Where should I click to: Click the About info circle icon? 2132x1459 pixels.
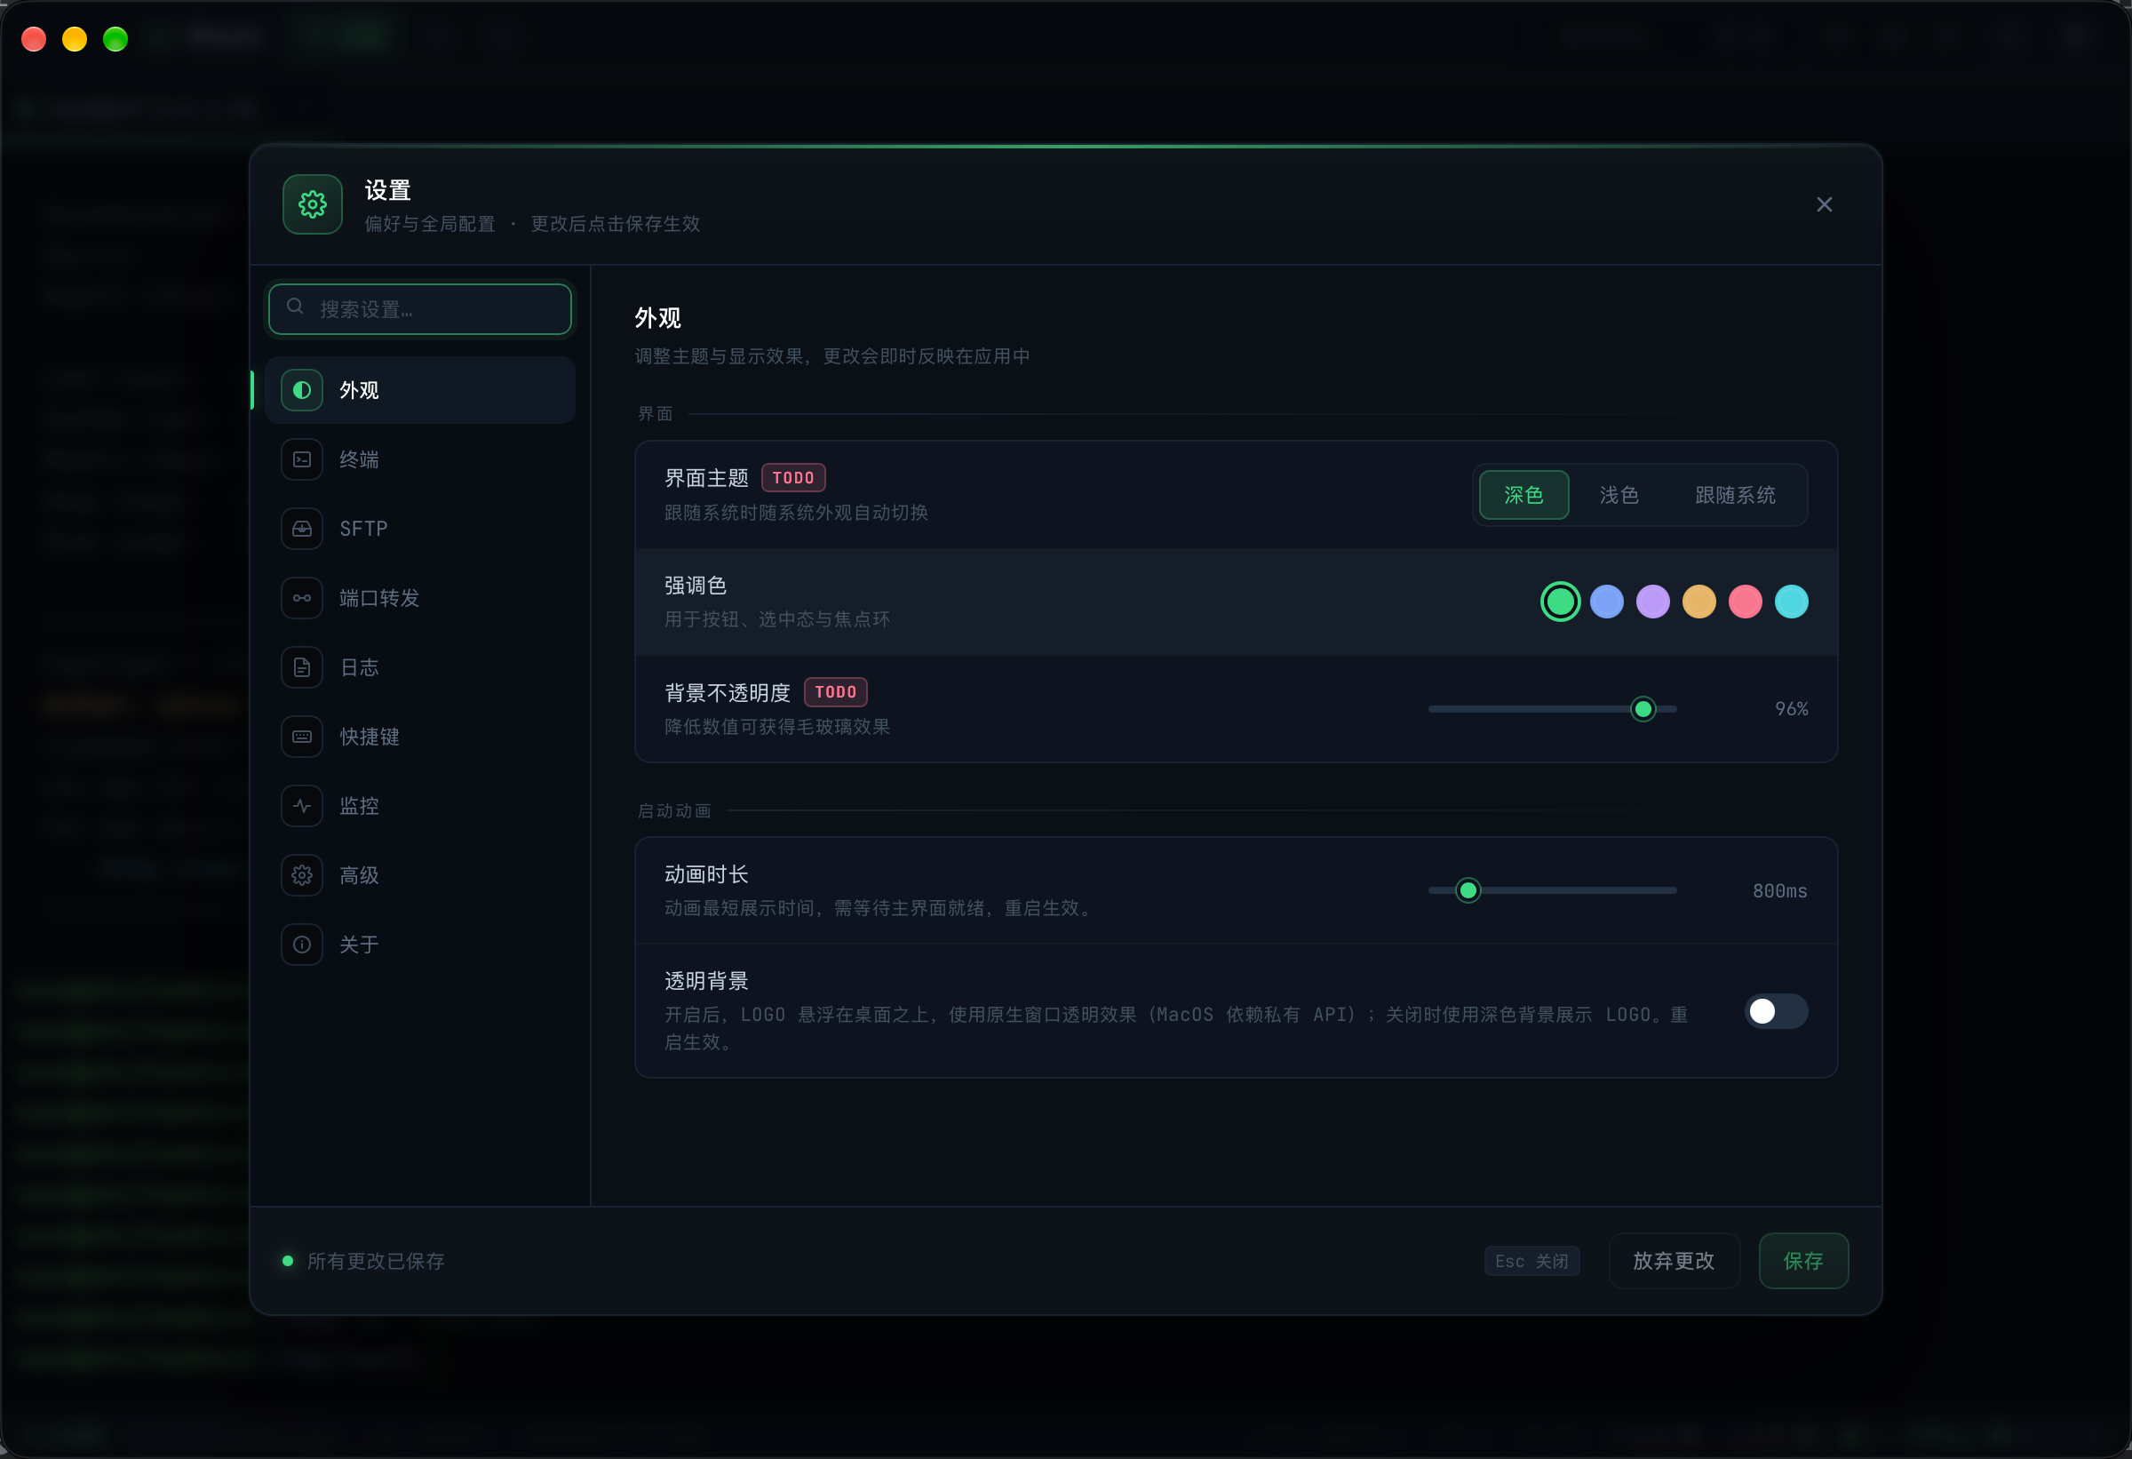click(302, 945)
